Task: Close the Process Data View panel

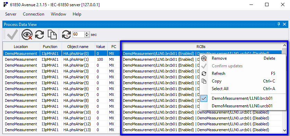Action: 284,25
